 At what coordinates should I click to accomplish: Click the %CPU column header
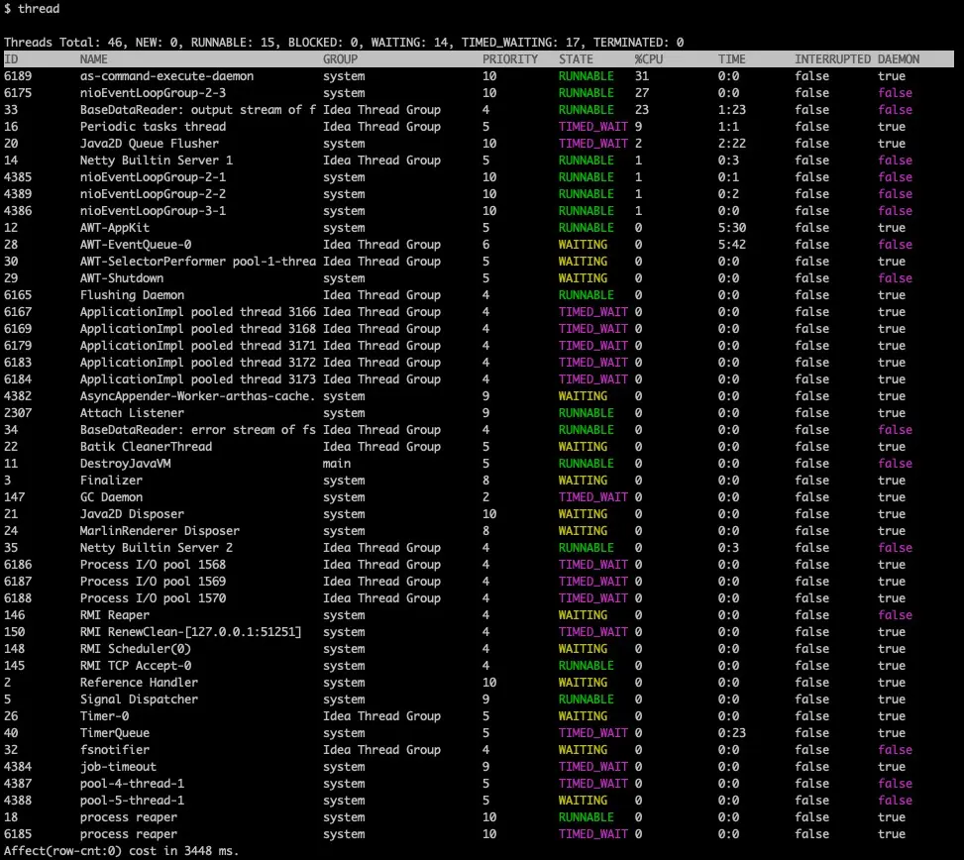[x=649, y=59]
